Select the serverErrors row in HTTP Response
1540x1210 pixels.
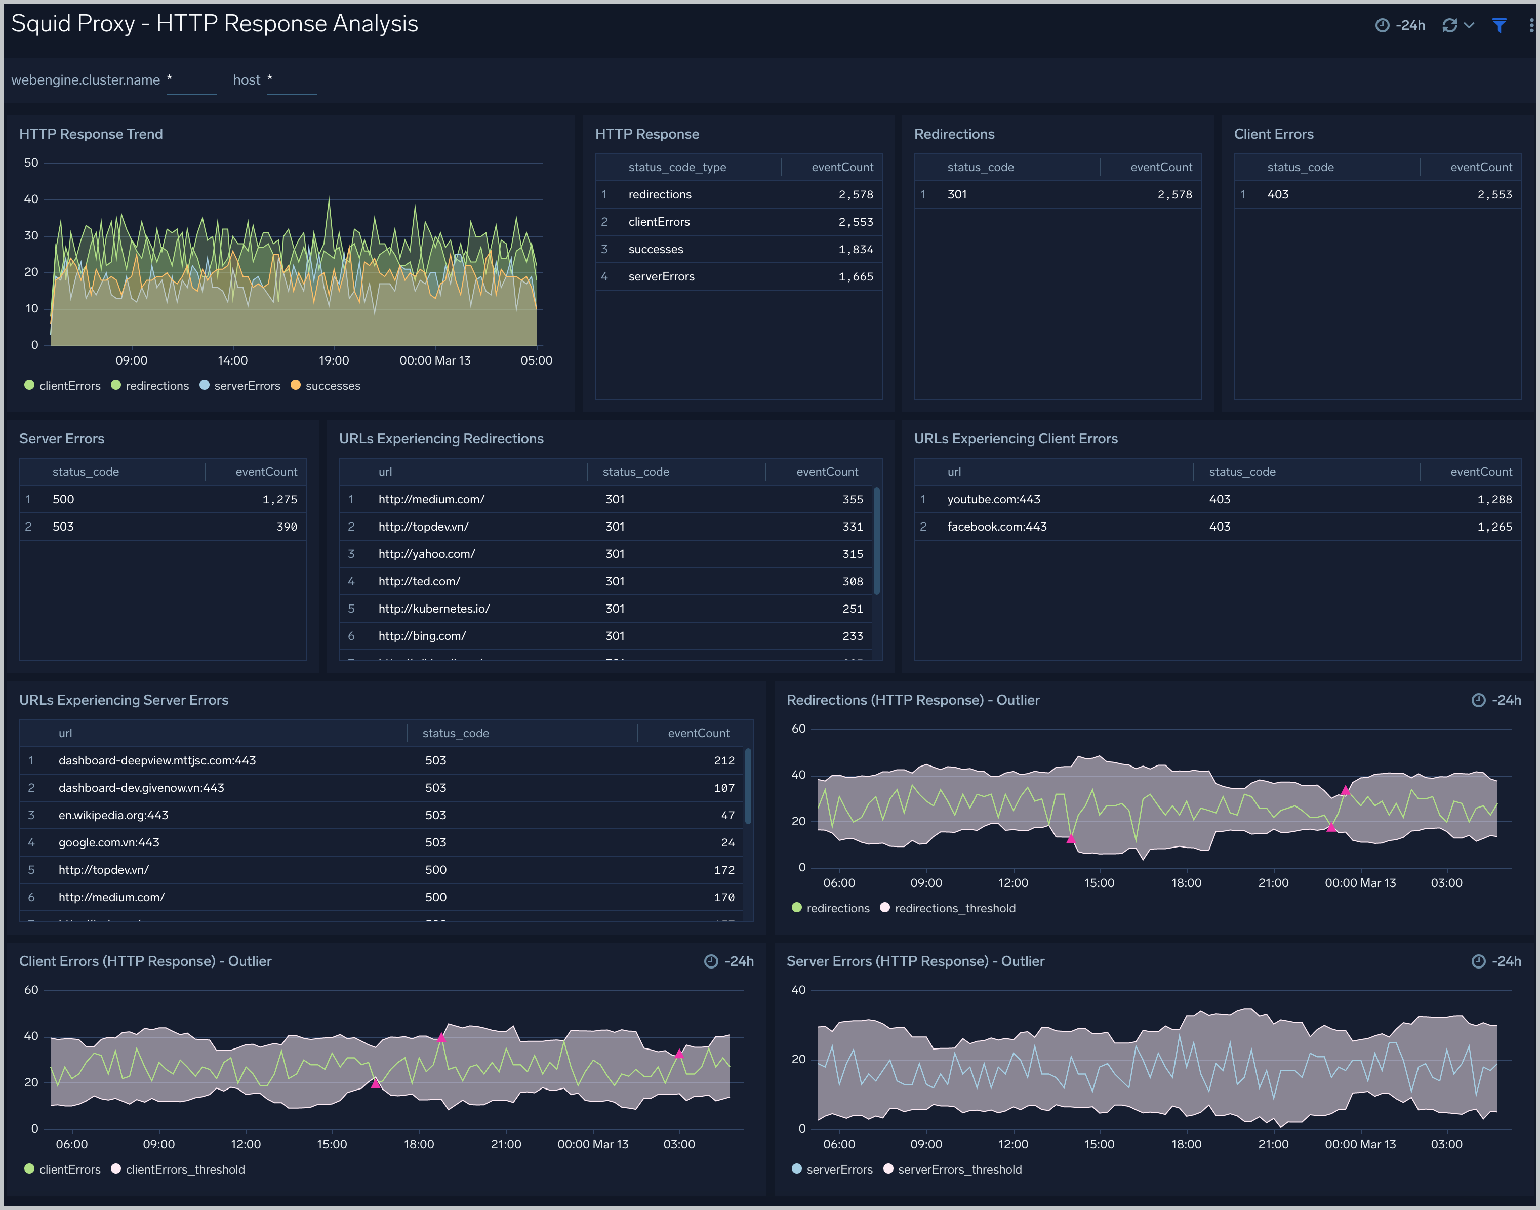point(738,277)
